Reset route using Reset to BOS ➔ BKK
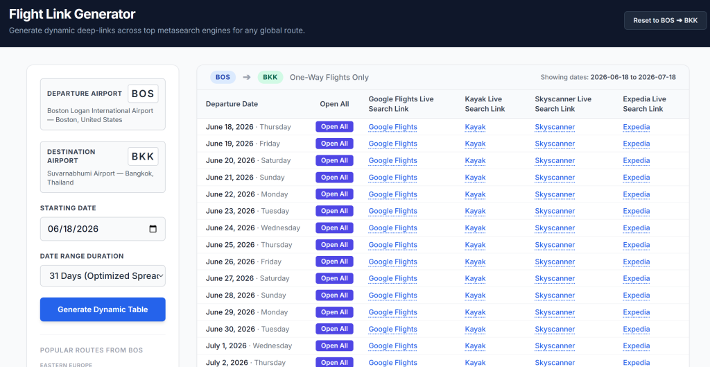Screen dimensions: 710x367 click(665, 21)
